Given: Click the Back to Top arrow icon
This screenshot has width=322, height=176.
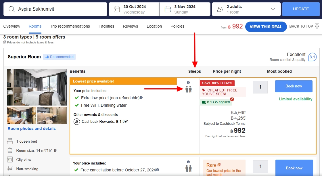Looking at the screenshot, I should [x=317, y=26].
